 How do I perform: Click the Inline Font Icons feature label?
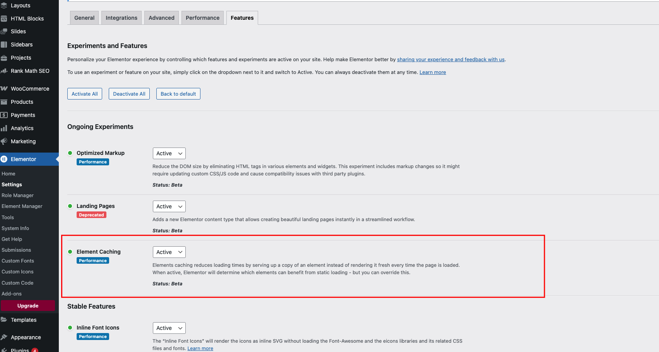[x=98, y=328]
